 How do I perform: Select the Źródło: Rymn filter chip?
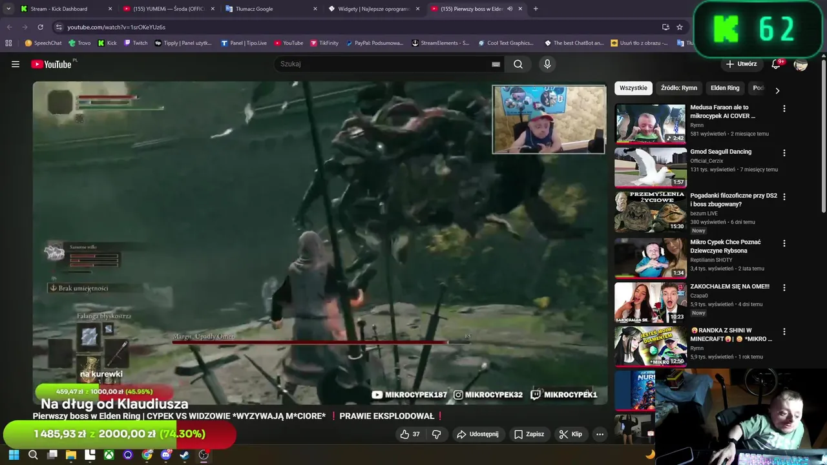tap(679, 88)
